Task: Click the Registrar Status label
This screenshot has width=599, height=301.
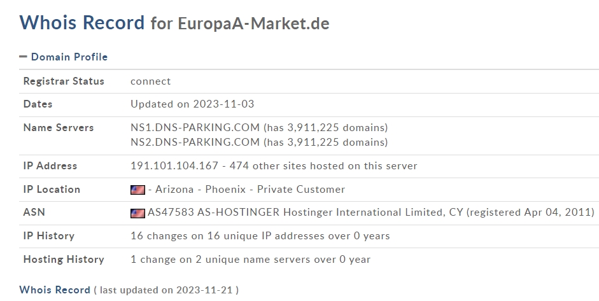Action: (x=64, y=81)
